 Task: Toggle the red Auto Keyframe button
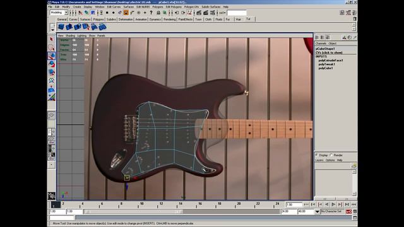348,212
